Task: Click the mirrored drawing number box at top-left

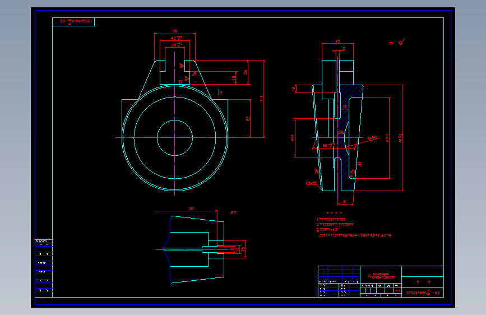Action: click(73, 22)
